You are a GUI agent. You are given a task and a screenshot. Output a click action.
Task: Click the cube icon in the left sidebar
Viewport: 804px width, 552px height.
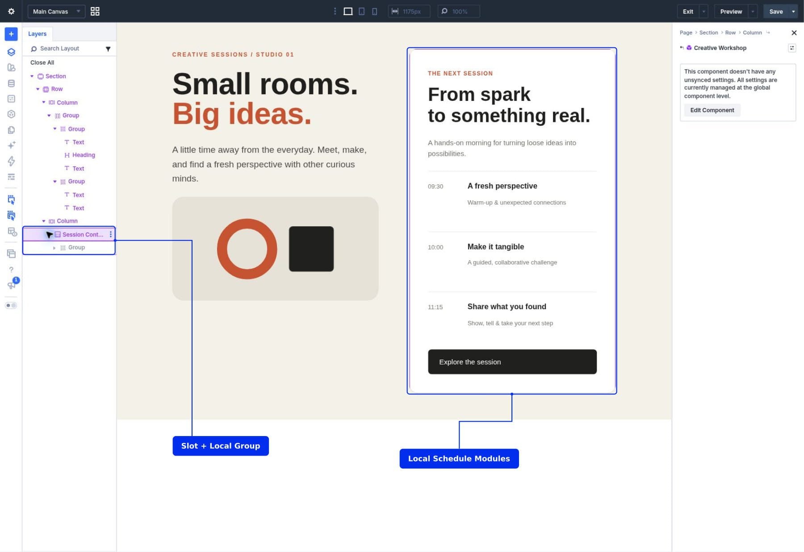pos(11,114)
